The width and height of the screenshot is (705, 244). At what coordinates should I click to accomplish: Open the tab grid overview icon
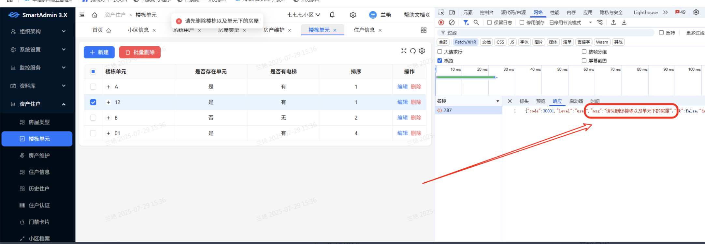[424, 30]
